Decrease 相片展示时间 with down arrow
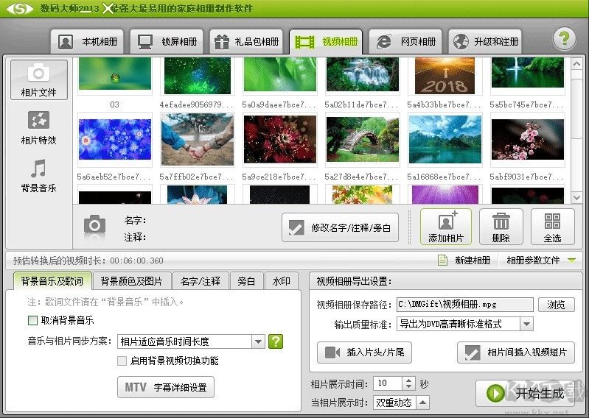This screenshot has height=418, width=589. click(408, 386)
